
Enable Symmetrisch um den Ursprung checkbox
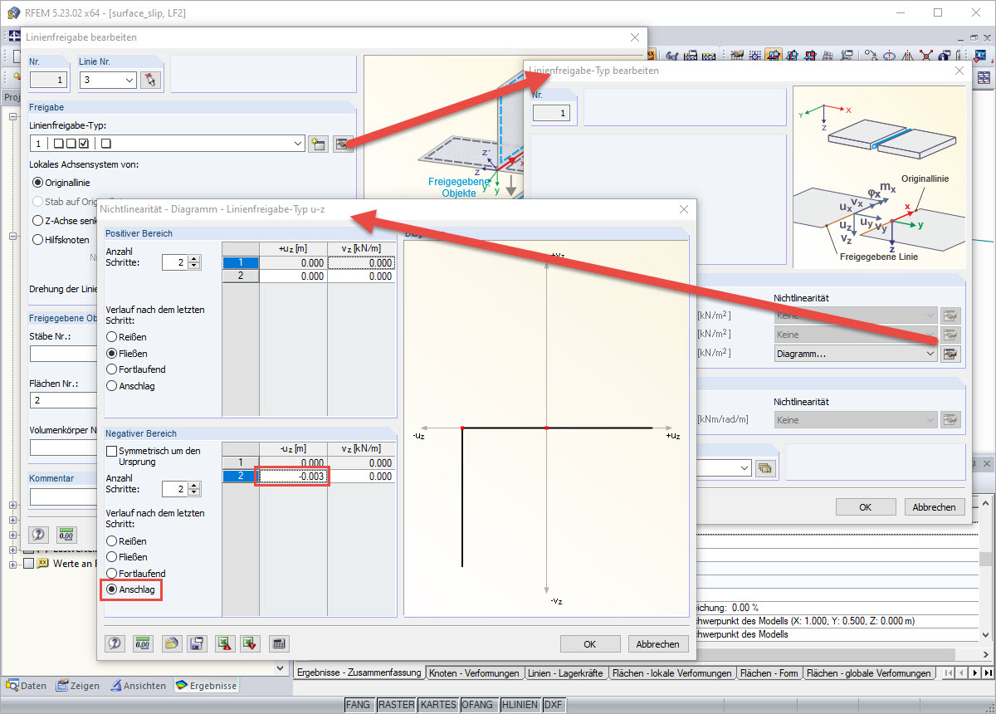113,451
